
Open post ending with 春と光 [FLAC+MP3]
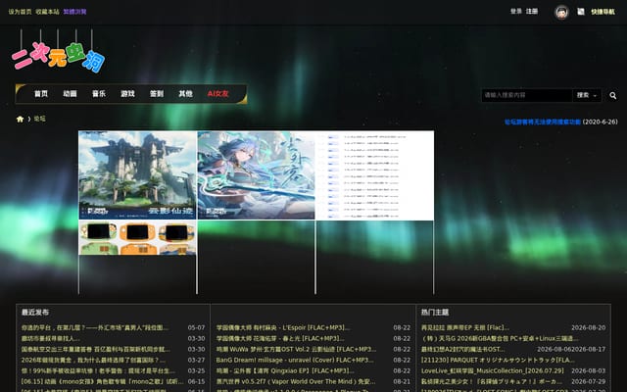280,338
